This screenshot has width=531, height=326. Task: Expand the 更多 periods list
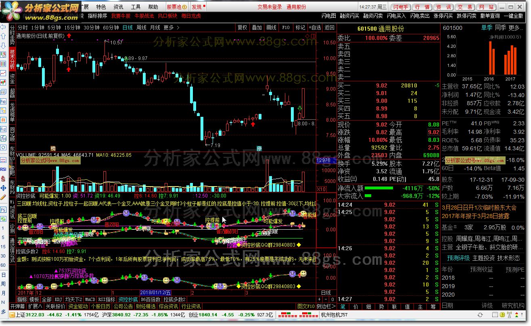[171, 27]
